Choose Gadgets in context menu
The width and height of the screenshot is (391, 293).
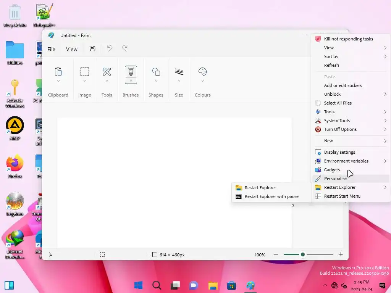tap(351, 170)
